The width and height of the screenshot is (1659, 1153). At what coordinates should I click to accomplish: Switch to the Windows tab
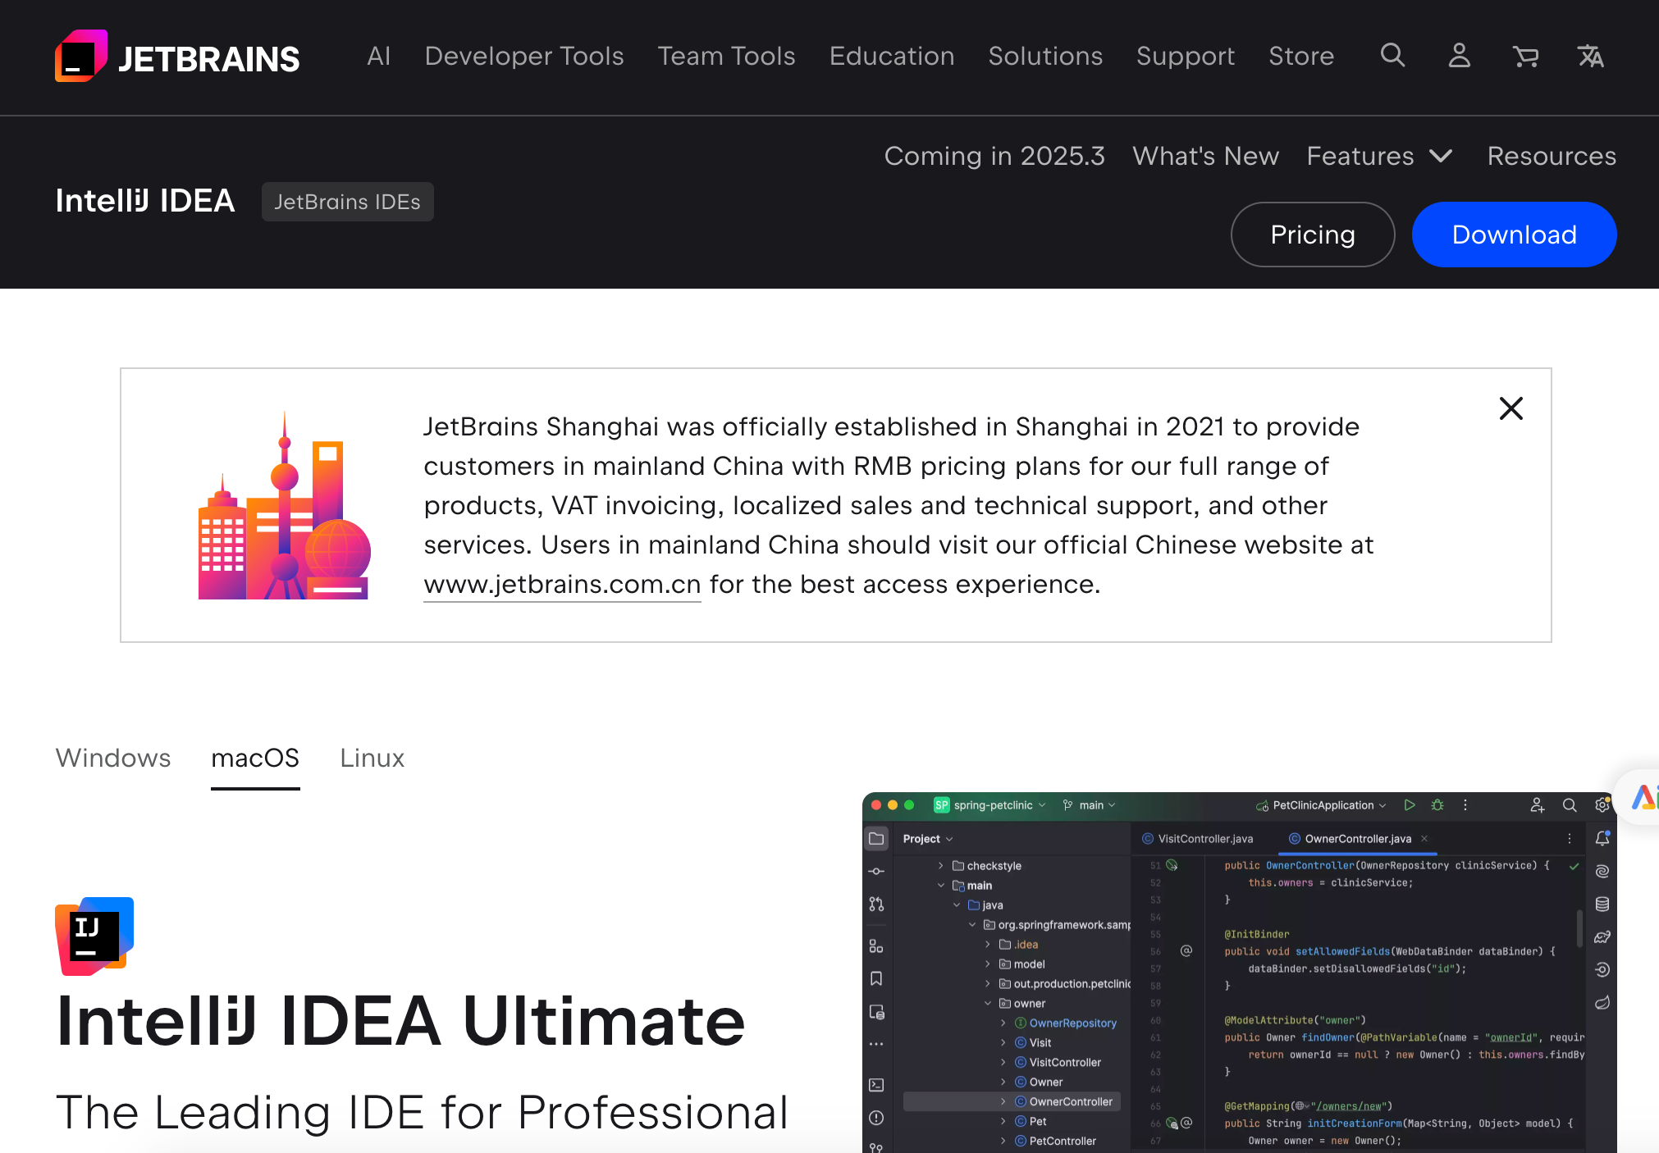113,758
